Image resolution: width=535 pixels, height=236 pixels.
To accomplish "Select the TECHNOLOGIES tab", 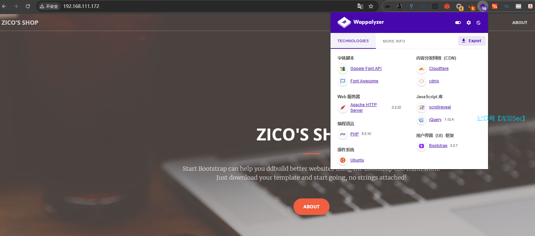I will pyautogui.click(x=353, y=41).
